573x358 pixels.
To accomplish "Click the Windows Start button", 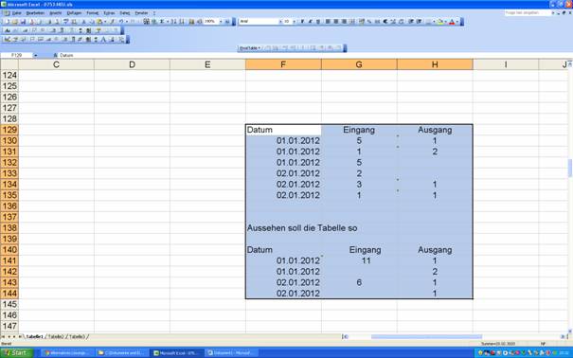I will click(16, 352).
